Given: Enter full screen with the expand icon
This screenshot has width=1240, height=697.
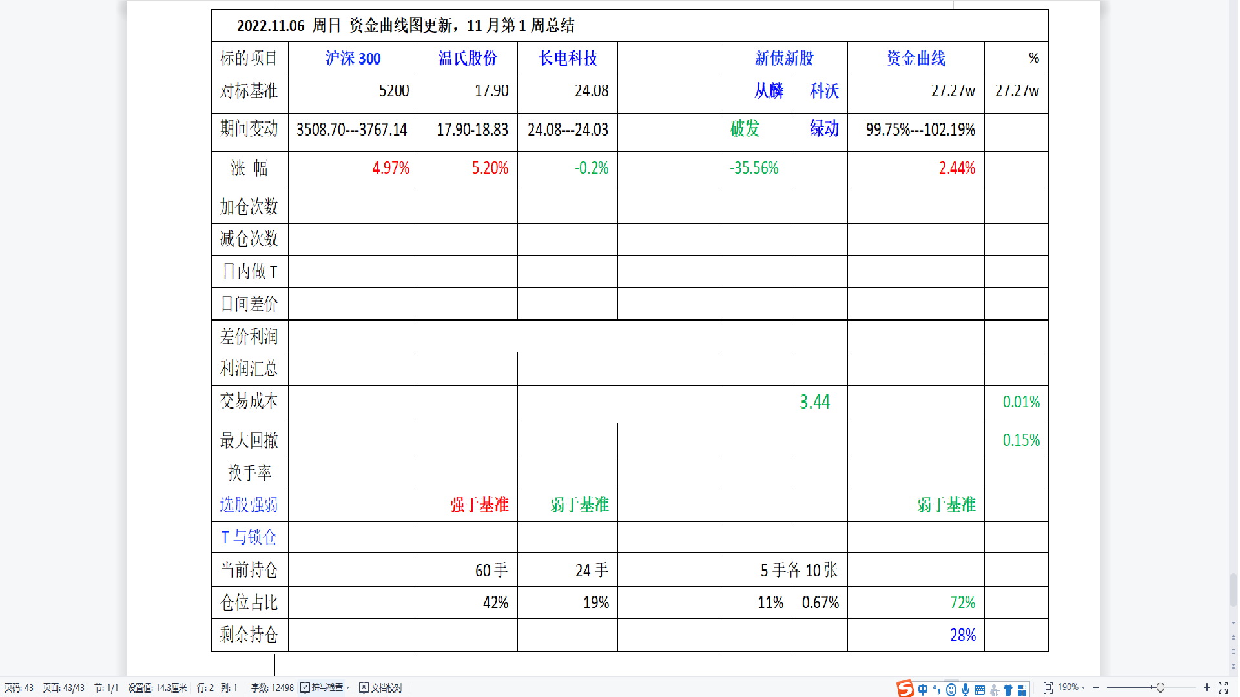Looking at the screenshot, I should click(1223, 688).
